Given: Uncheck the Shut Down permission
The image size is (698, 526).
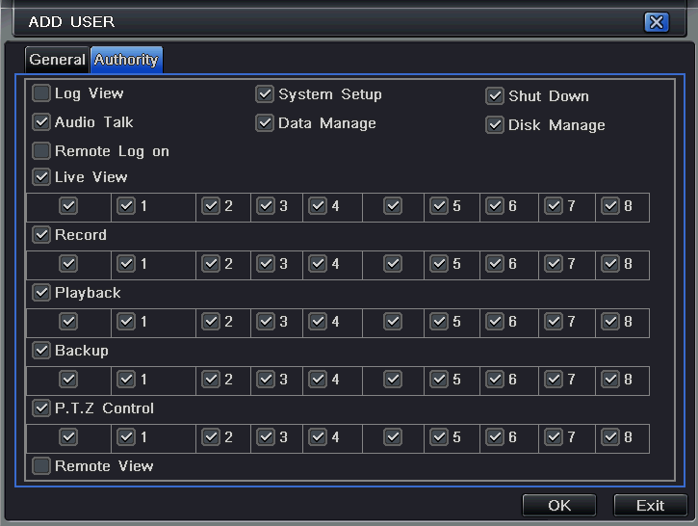Looking at the screenshot, I should (495, 96).
